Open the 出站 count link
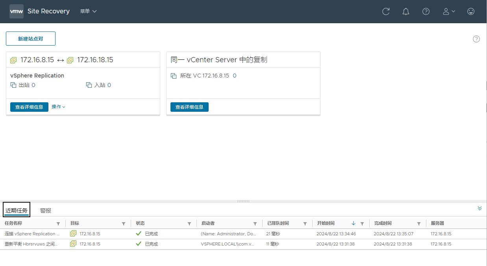This screenshot has height=266, width=487. pyautogui.click(x=33, y=85)
